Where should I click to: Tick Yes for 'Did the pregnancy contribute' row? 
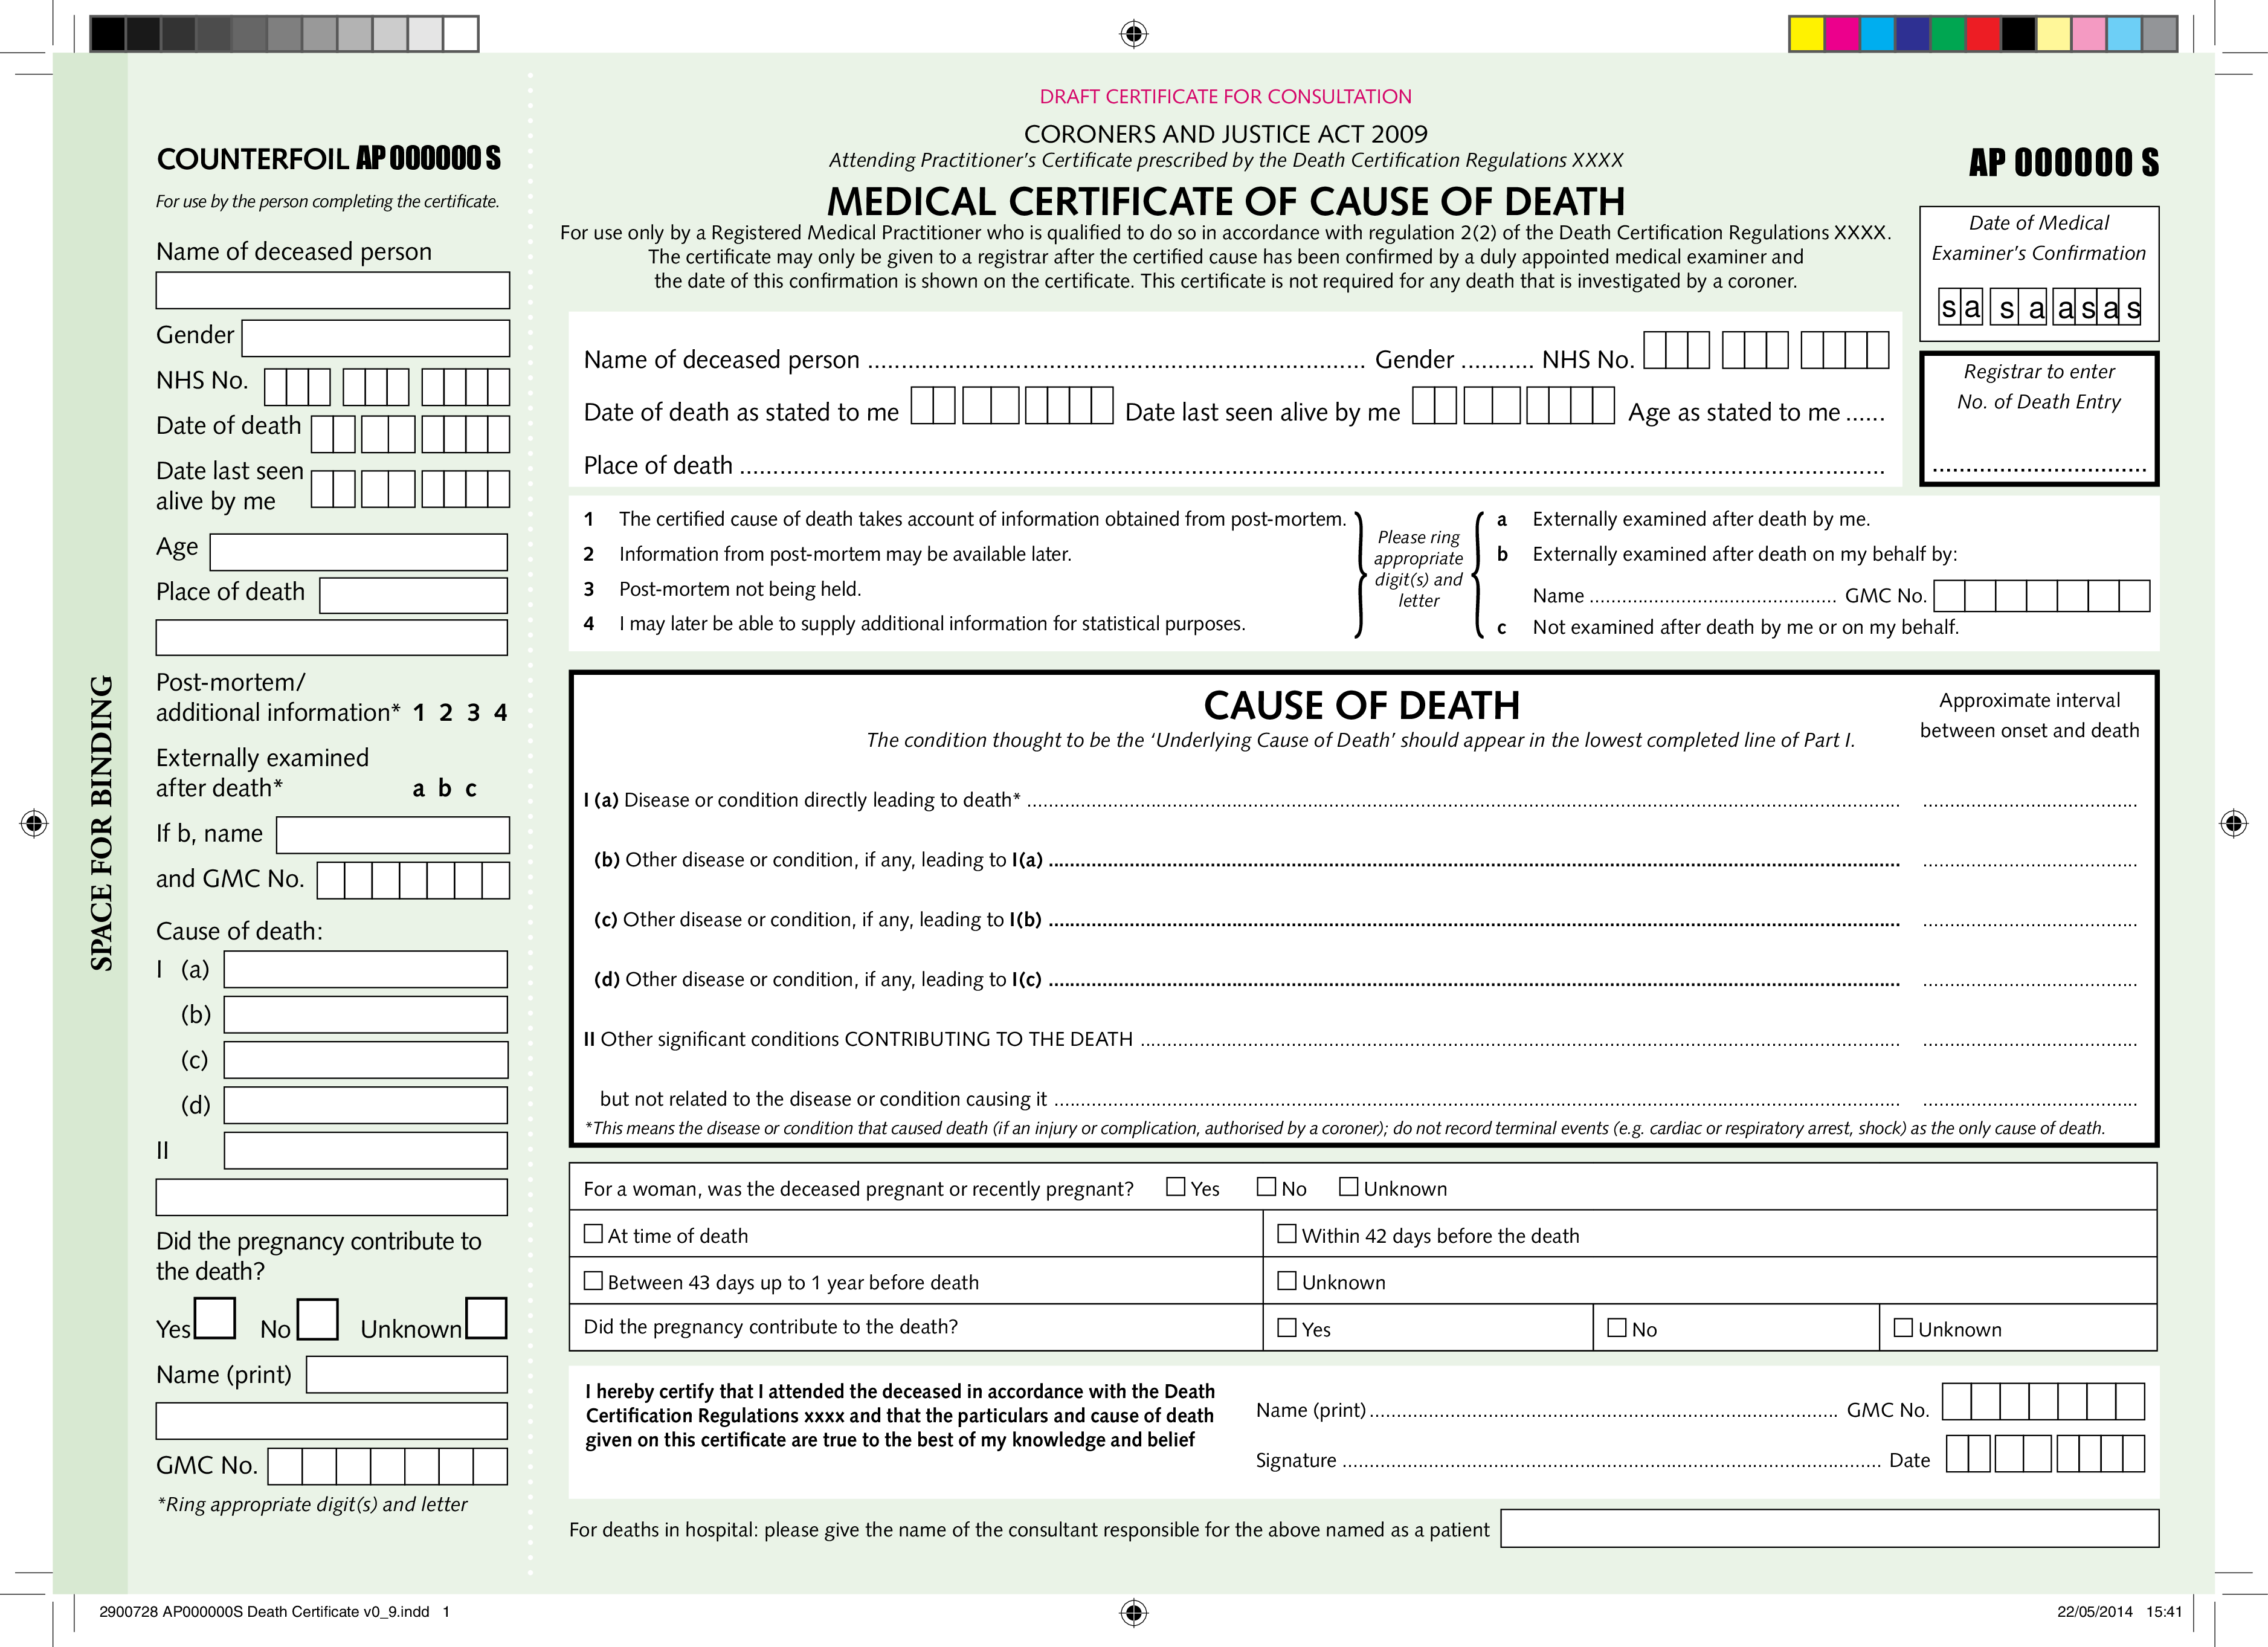[1287, 1328]
